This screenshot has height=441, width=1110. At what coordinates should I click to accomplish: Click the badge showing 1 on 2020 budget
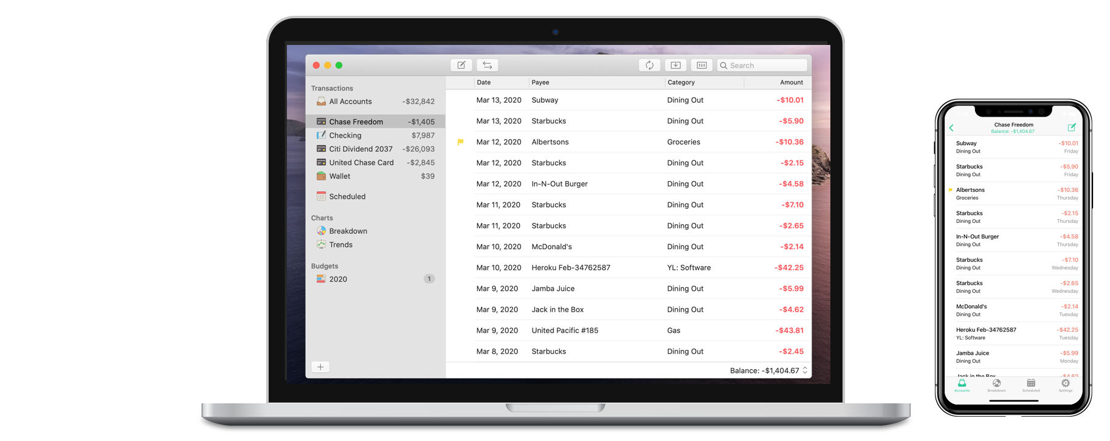[429, 279]
